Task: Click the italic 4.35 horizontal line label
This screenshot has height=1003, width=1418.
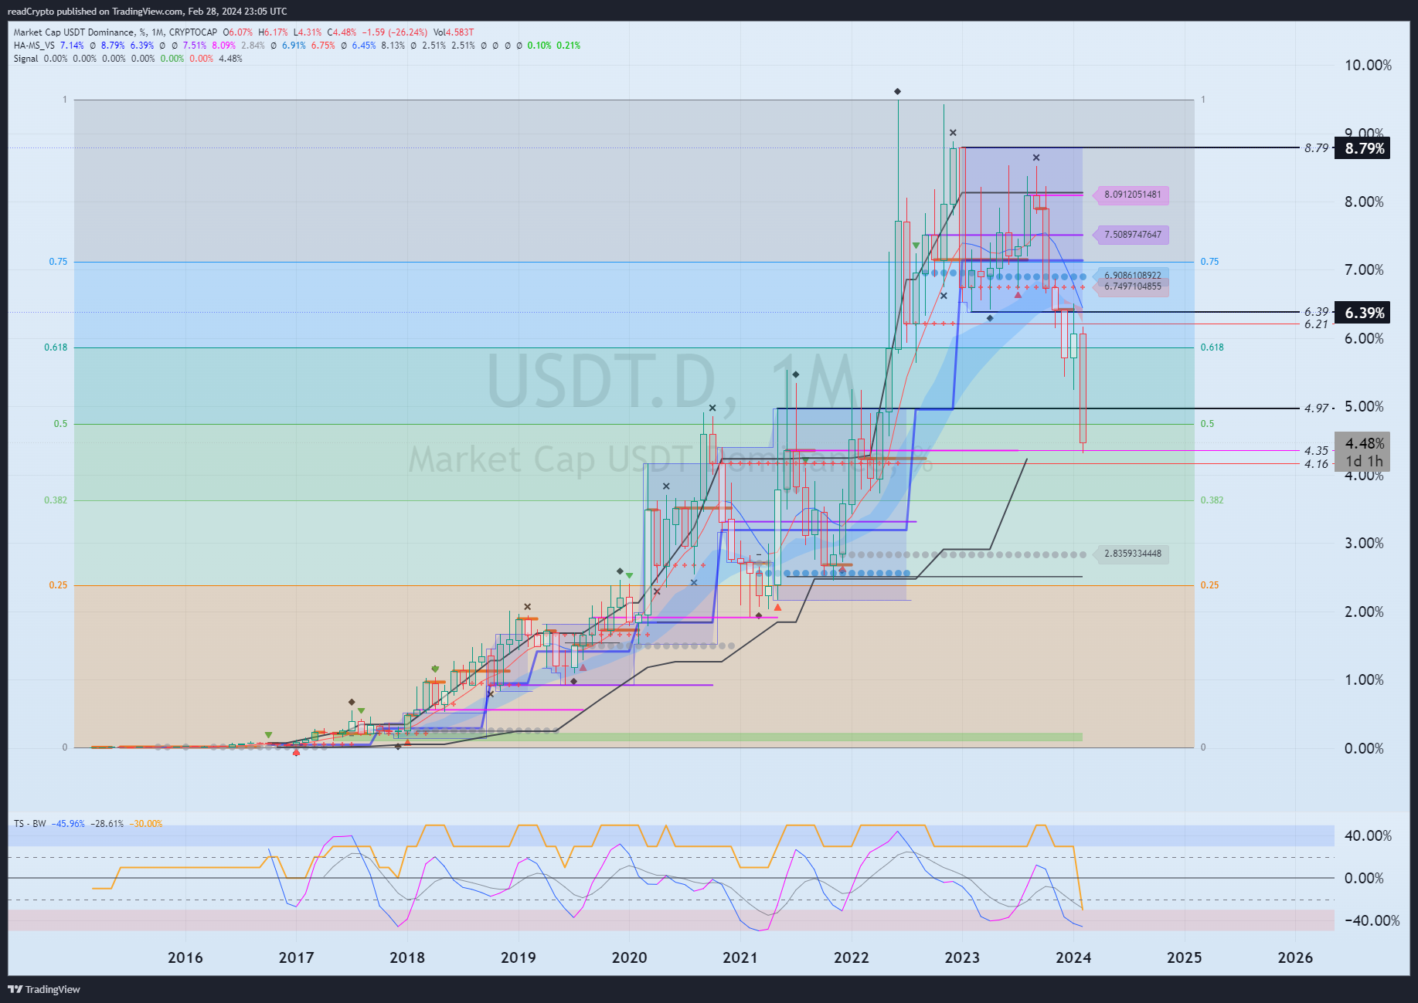Action: click(1316, 451)
